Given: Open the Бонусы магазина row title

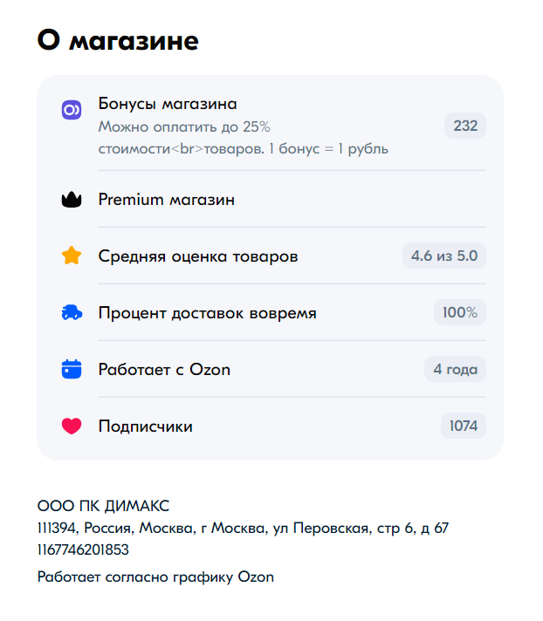Looking at the screenshot, I should coord(168,105).
